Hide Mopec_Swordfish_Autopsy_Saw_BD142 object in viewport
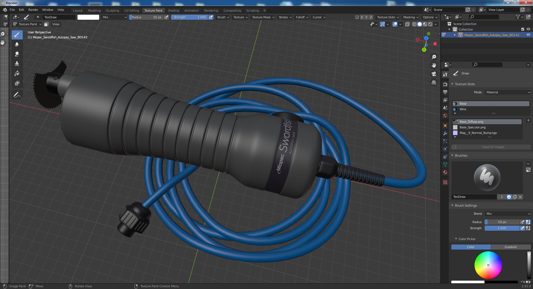The image size is (533, 289). [x=528, y=35]
